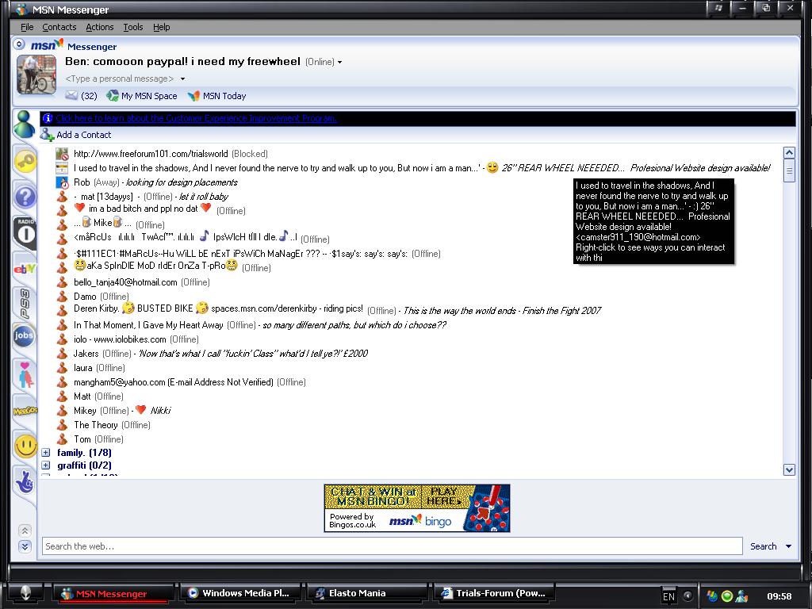Click the EN language indicator
Image resolution: width=812 pixels, height=609 pixels.
click(x=668, y=596)
